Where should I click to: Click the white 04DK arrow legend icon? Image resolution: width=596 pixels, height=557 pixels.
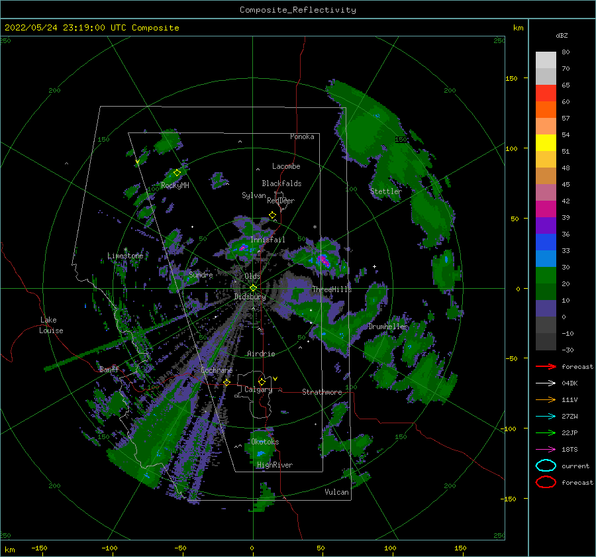[546, 383]
